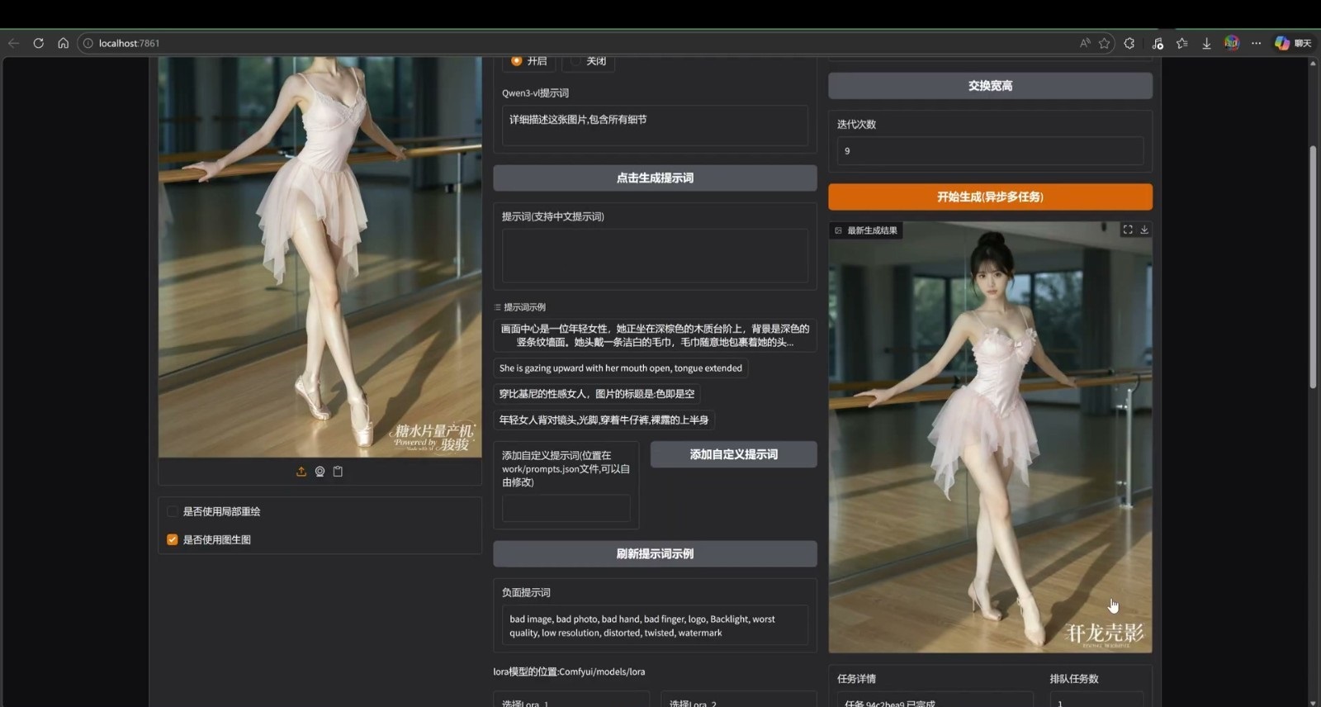Click the webcam capture icon below the input photo
Screen dimensions: 1321x707
tap(320, 472)
